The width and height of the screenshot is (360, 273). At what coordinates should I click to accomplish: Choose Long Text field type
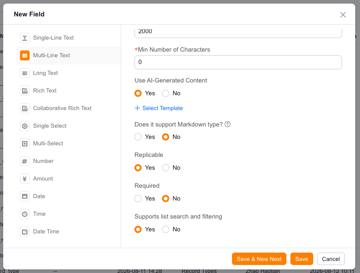(68, 73)
